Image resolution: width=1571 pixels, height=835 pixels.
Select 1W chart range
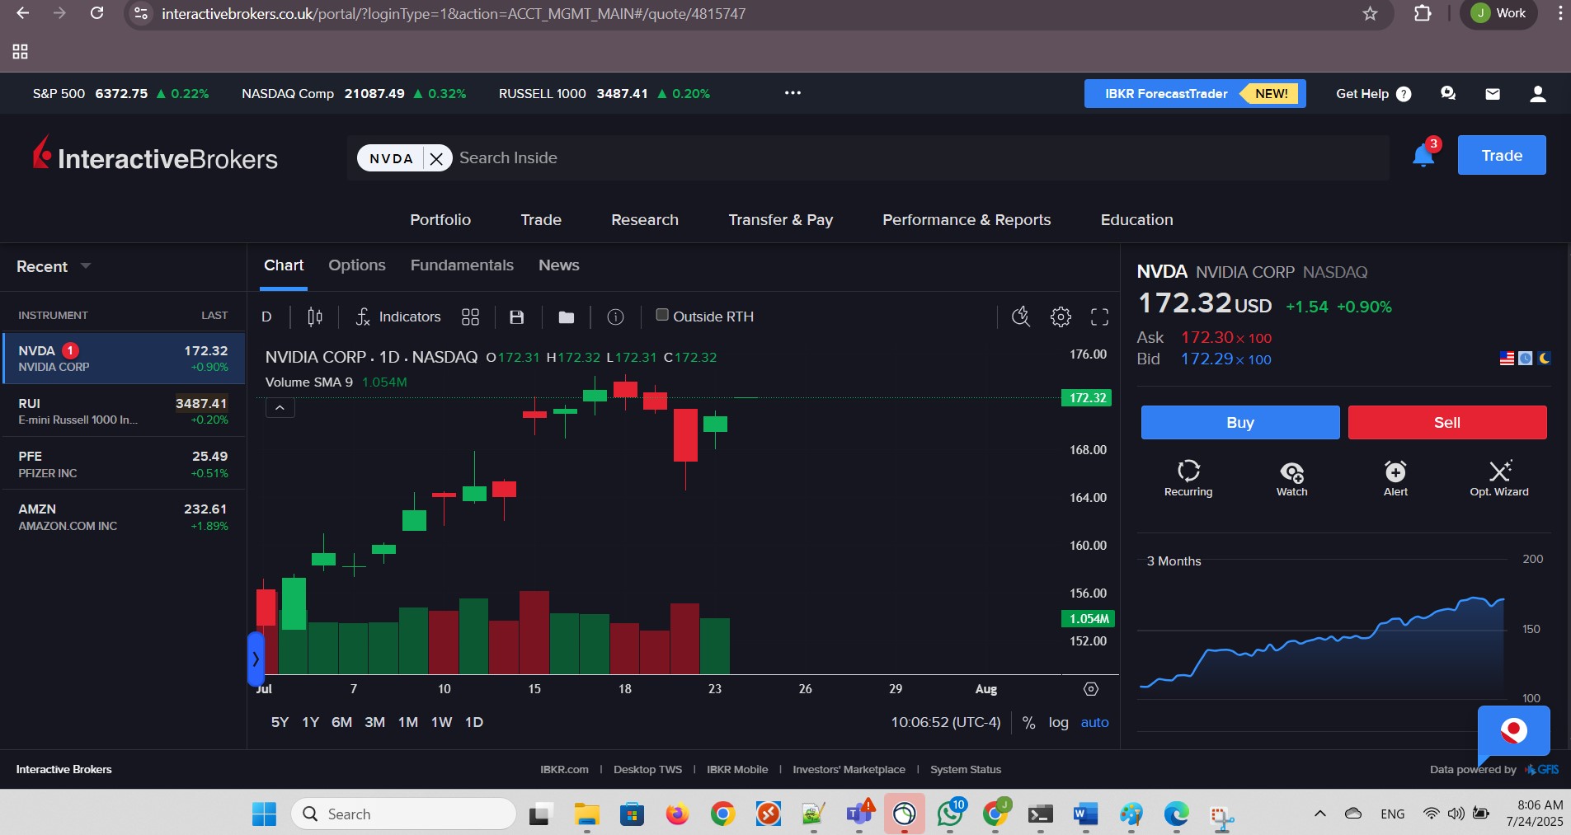click(441, 723)
